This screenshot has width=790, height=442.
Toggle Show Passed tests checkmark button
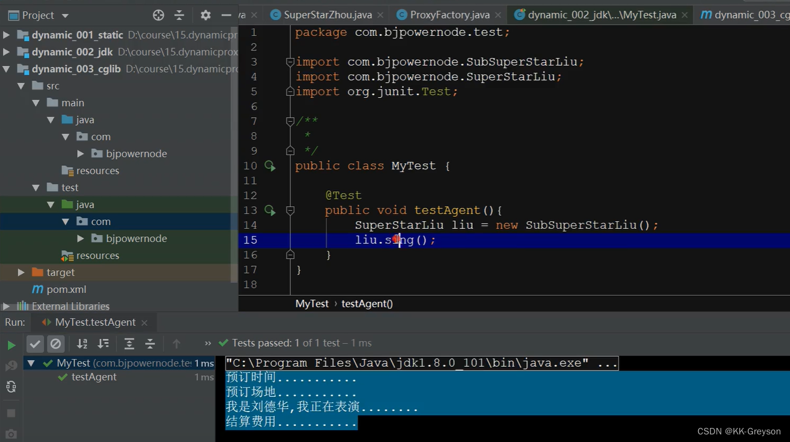coord(35,344)
